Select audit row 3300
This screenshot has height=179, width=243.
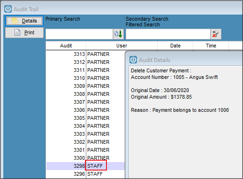85,158
